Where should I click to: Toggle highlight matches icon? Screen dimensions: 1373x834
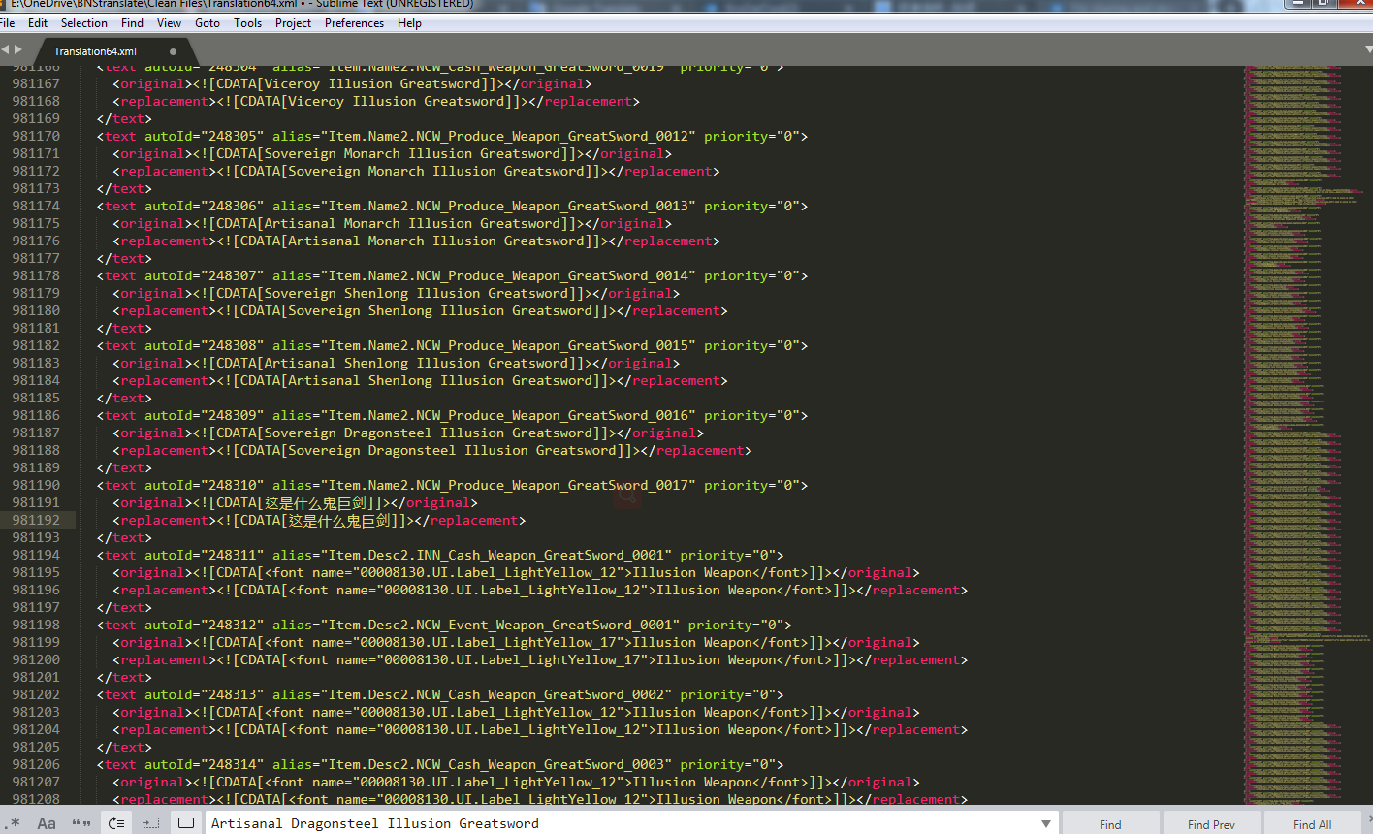click(186, 823)
